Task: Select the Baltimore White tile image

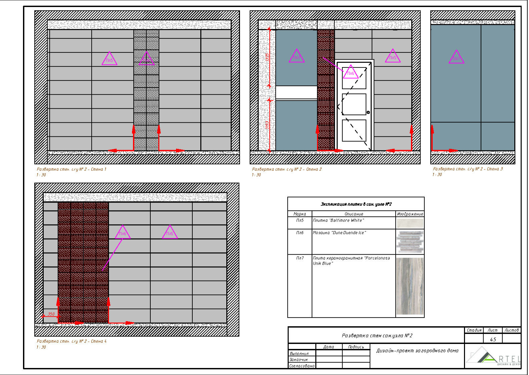Action: (x=410, y=223)
